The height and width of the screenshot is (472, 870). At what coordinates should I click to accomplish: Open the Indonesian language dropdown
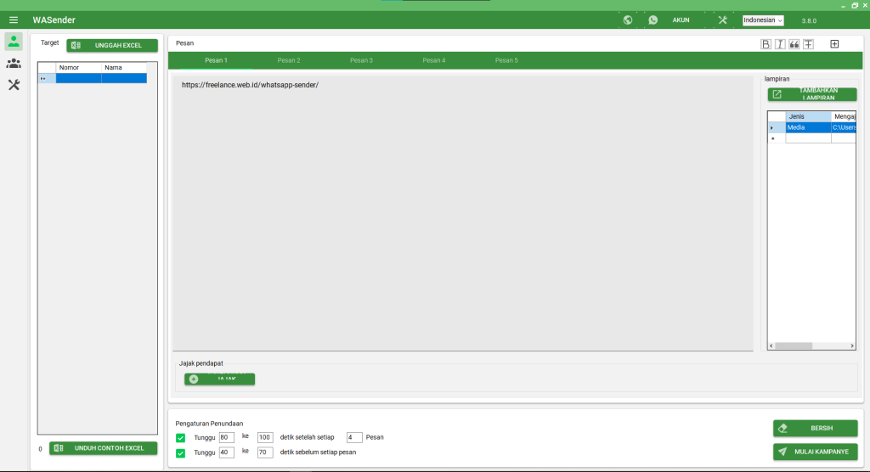763,20
